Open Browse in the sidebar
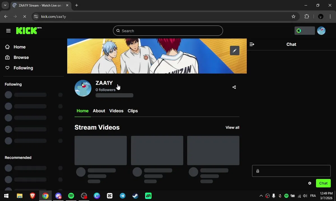 coord(17,58)
